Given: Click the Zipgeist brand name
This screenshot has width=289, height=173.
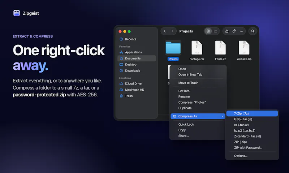Looking at the screenshot, I should (31, 13).
